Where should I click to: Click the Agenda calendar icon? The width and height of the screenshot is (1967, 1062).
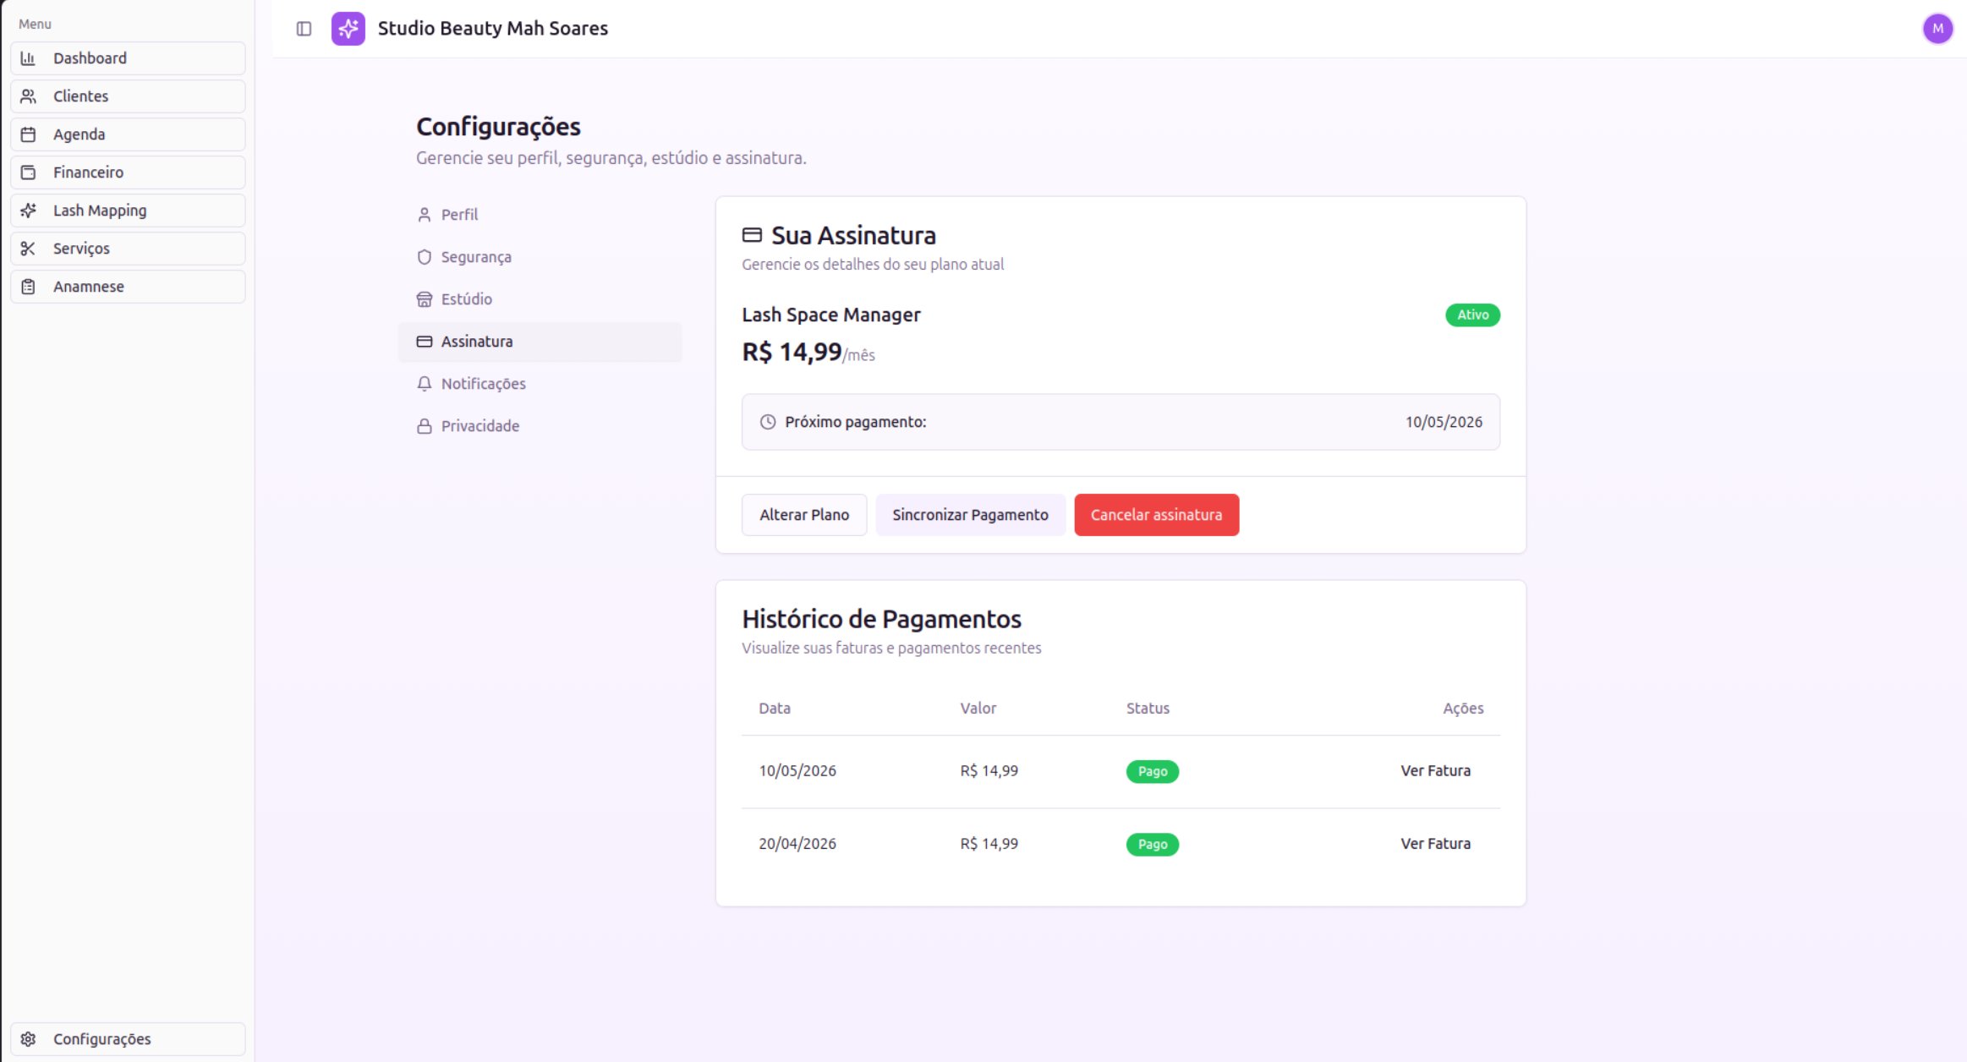click(x=28, y=134)
